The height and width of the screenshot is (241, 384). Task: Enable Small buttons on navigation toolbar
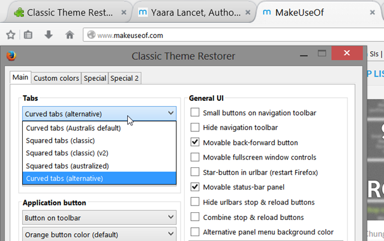tap(195, 112)
